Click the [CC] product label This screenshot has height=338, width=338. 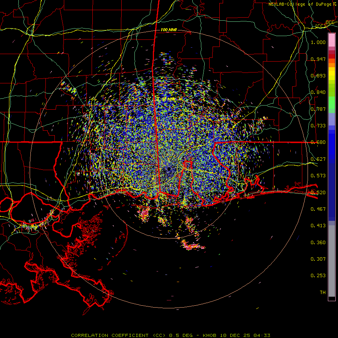[321, 26]
